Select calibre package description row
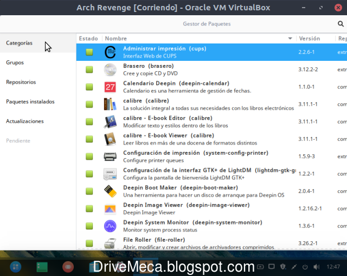The height and width of the screenshot is (276, 347). click(208, 108)
